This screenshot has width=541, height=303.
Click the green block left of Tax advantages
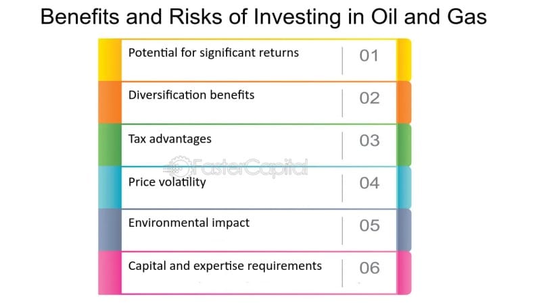coord(110,145)
